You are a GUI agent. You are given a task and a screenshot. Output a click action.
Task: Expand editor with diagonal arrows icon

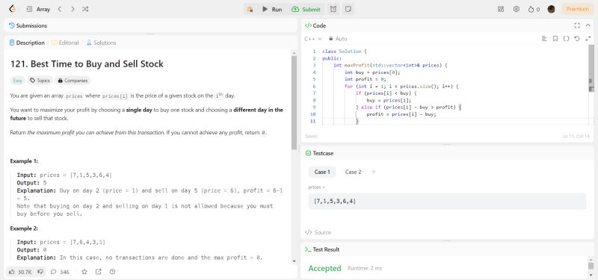[588, 39]
